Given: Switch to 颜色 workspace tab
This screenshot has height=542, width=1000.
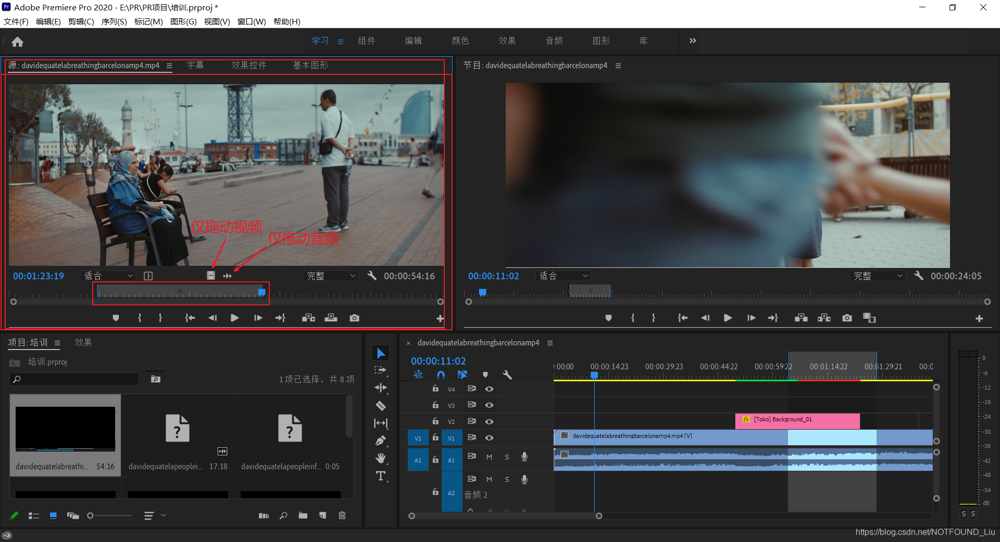Looking at the screenshot, I should pyautogui.click(x=460, y=41).
